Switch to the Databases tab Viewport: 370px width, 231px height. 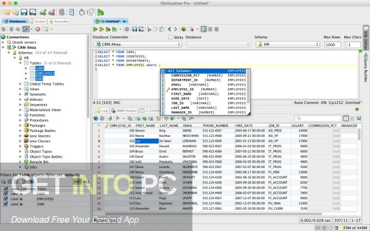(15, 21)
